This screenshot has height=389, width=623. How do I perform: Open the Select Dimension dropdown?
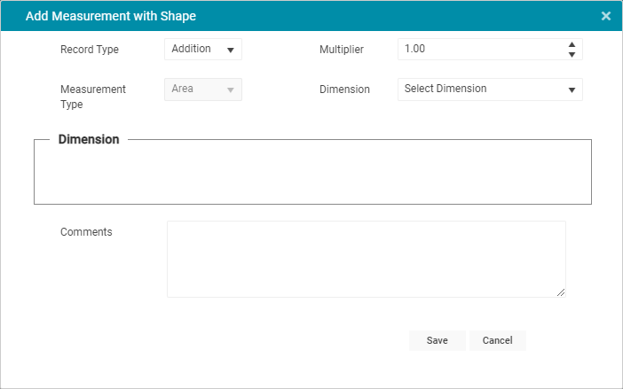(x=490, y=89)
